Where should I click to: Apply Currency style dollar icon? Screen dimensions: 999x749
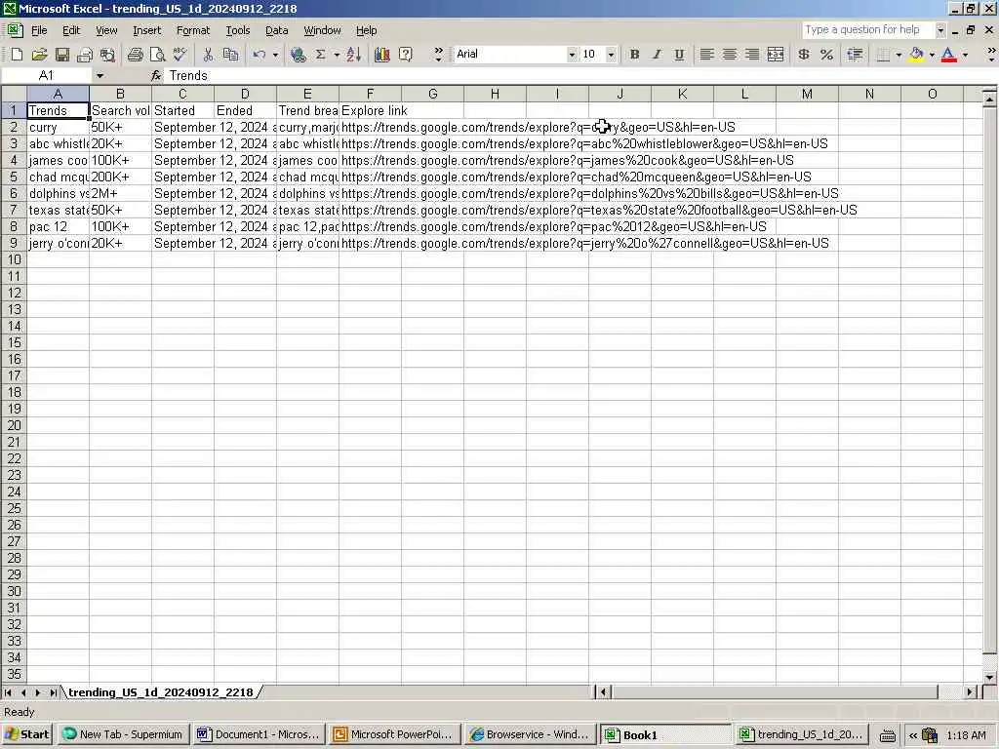(804, 55)
